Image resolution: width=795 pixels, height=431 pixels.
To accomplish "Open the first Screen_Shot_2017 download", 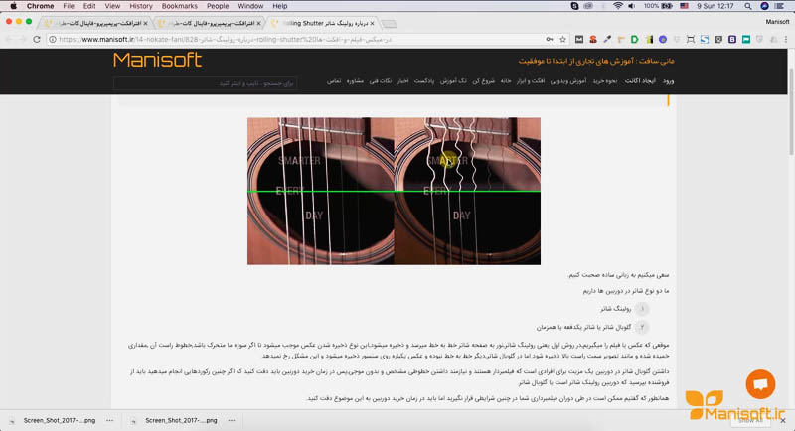I will 60,420.
